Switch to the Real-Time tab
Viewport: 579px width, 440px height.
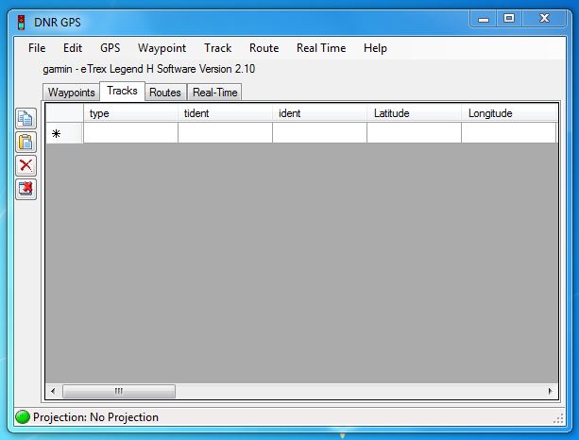coord(215,93)
